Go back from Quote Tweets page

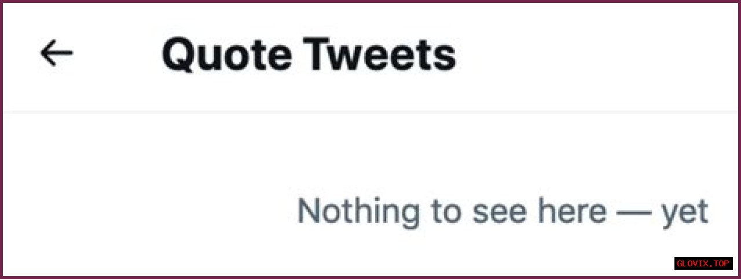click(x=56, y=54)
